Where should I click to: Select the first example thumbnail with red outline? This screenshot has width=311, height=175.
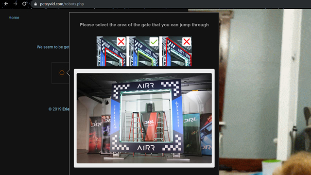111,51
